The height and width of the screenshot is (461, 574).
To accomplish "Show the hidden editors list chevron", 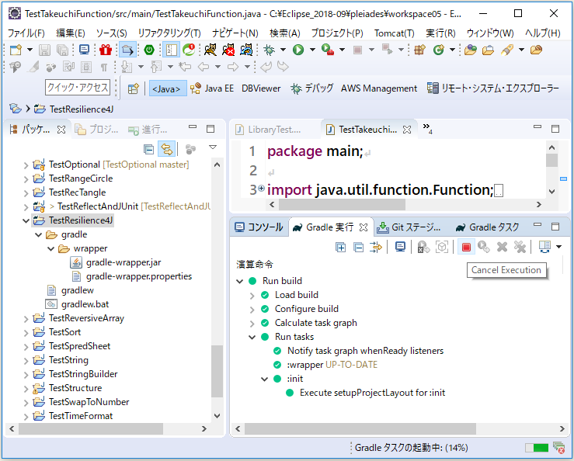I will [427, 128].
